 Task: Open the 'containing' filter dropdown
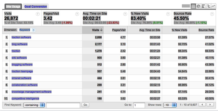click(34, 105)
